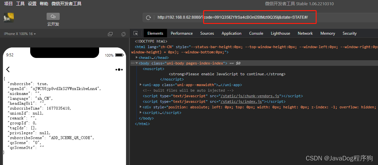This screenshot has height=165, width=378.
Task: Expand the div style position absolute node
Action: coord(141,107)
